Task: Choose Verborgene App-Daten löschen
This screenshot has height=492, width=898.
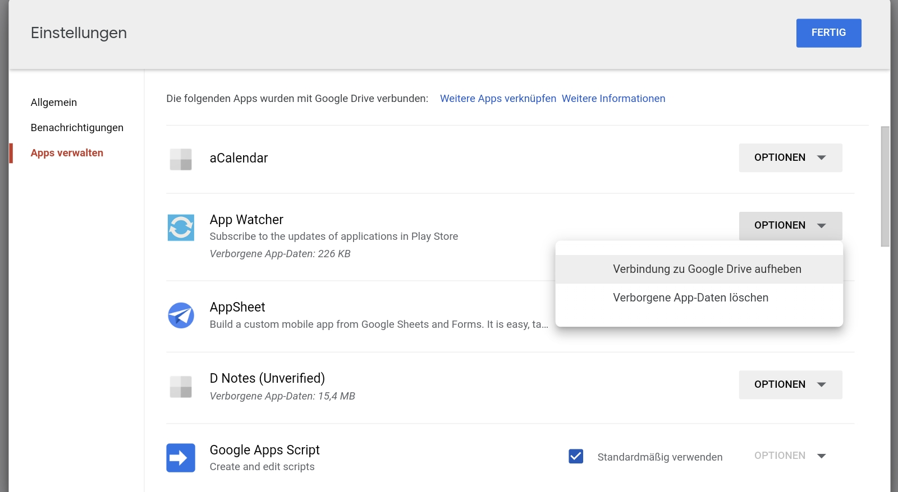Action: pyautogui.click(x=690, y=298)
